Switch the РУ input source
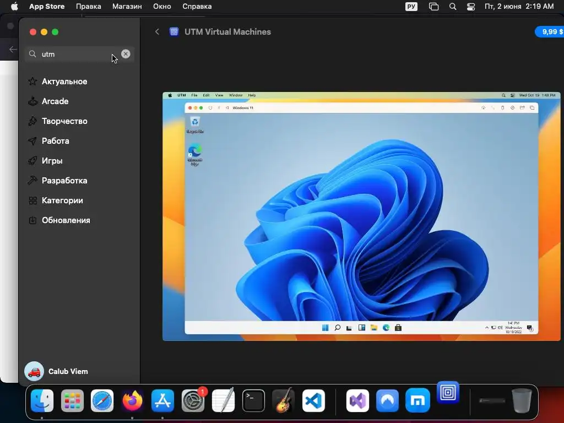 411,7
